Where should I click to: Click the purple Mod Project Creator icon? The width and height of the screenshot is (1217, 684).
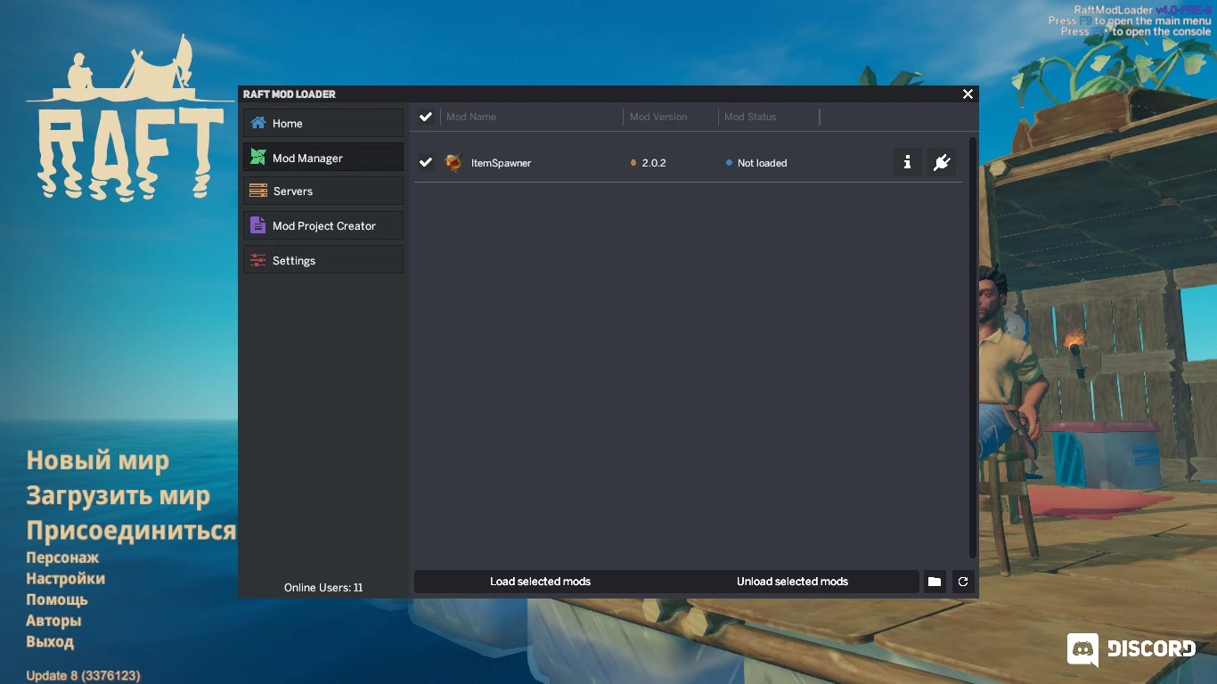coord(257,225)
